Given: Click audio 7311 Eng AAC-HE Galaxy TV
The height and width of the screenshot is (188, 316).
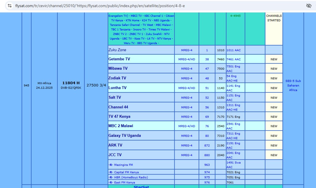Looking at the screenshot, I should tap(233, 136).
